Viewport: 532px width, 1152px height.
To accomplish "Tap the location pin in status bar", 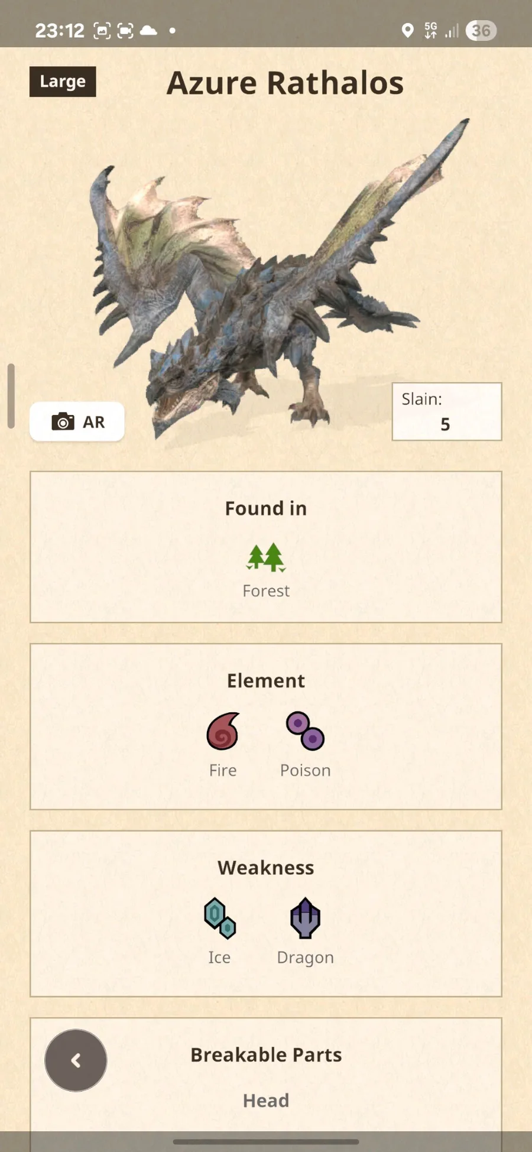I will coord(407,30).
